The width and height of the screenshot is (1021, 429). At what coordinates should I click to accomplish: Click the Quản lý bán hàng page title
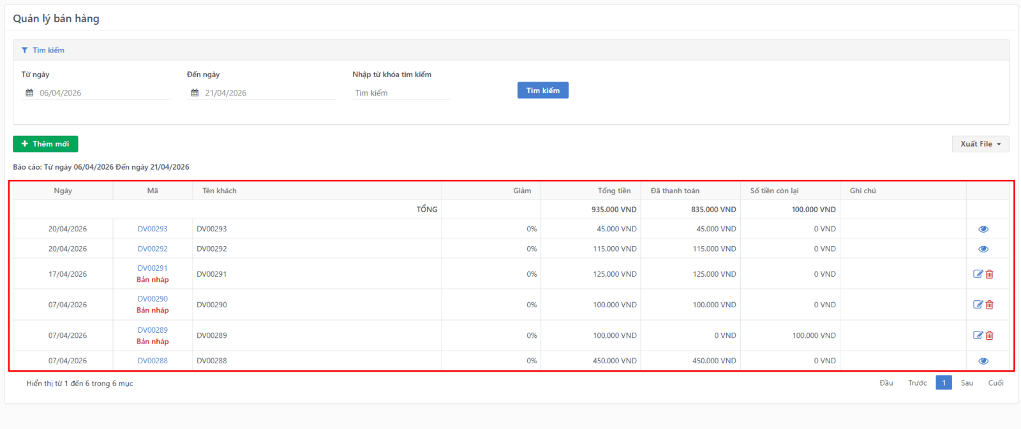click(56, 18)
